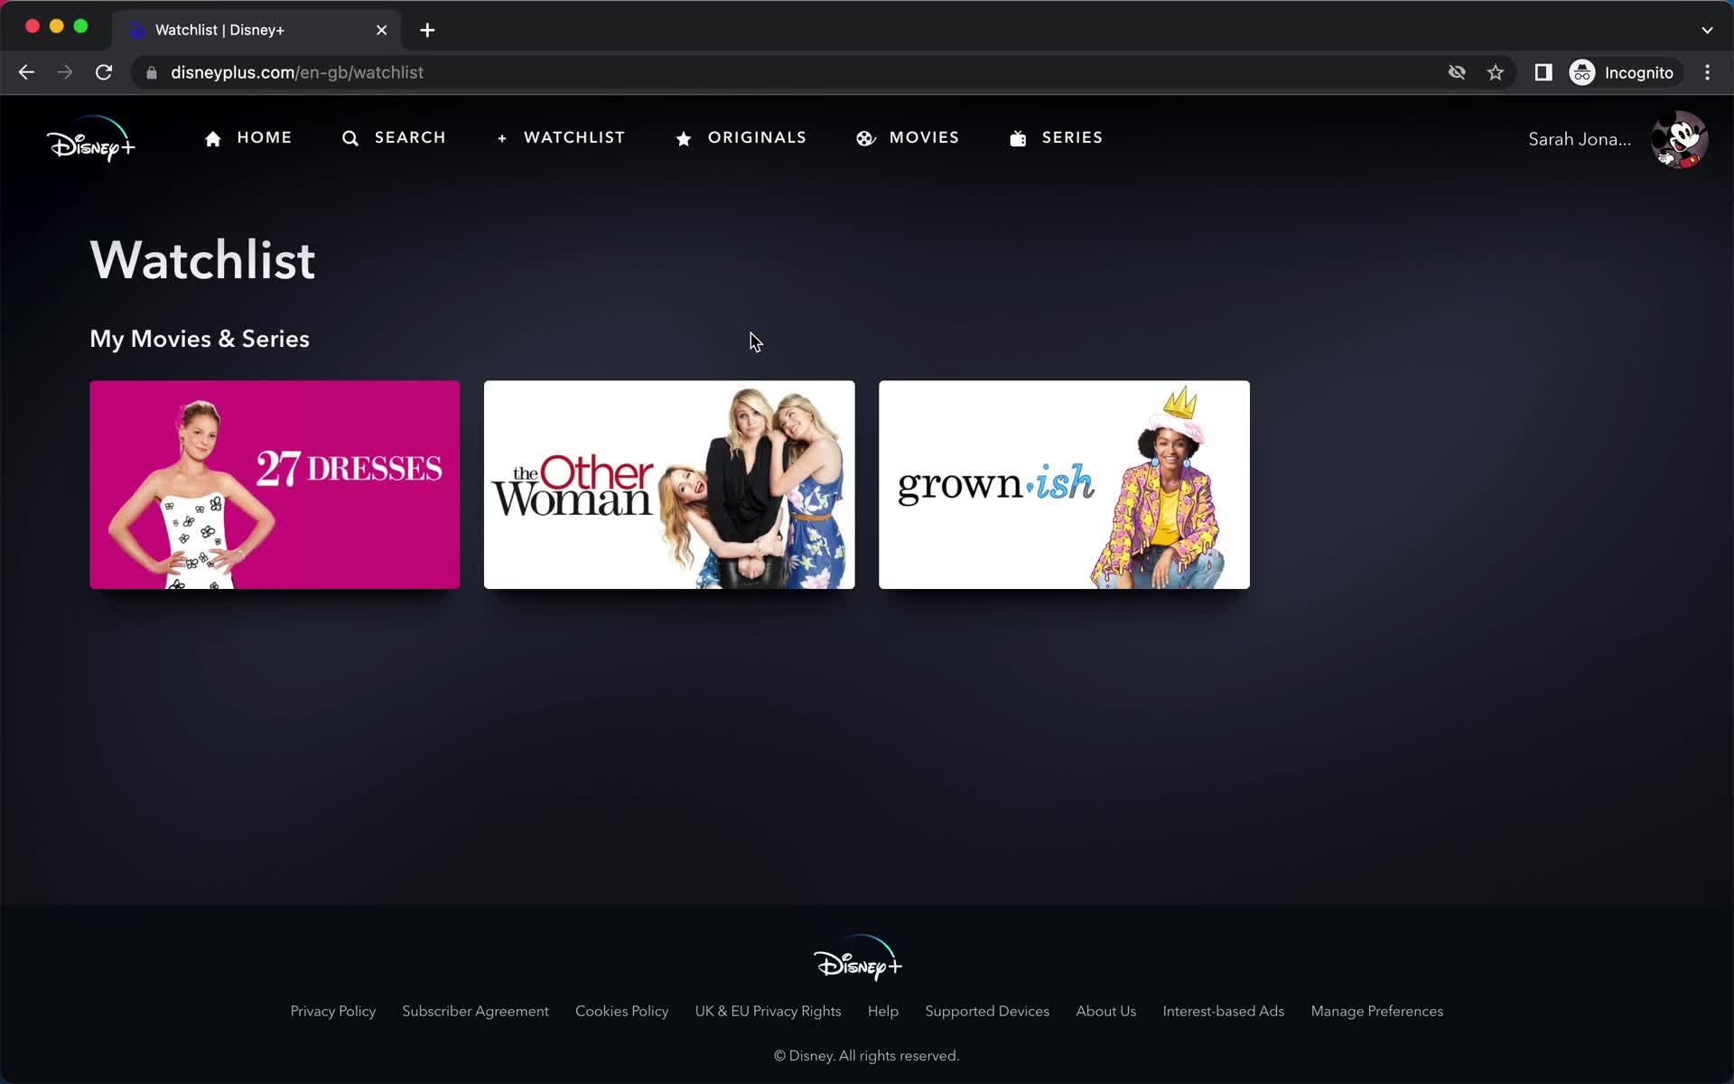Open the footer Help link

click(x=883, y=1011)
